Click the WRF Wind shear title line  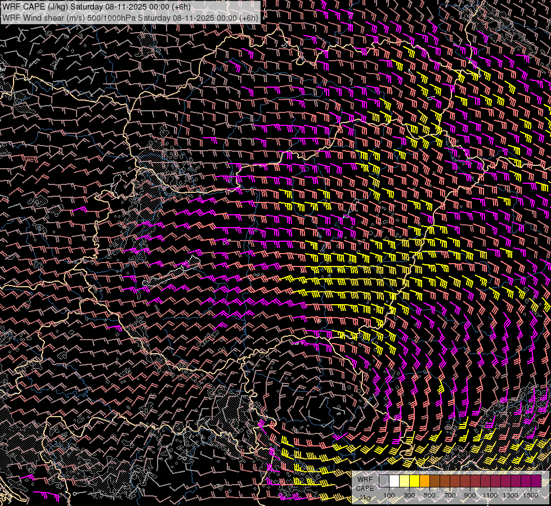coord(131,17)
